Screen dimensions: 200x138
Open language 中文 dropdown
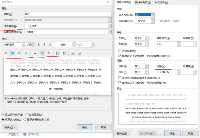tap(93, 44)
